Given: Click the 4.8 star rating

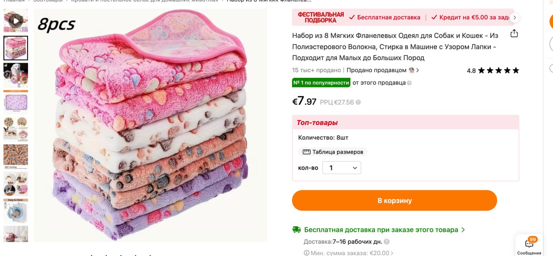Looking at the screenshot, I should (493, 70).
